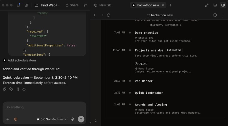Open the folder icon beside Find WebM title
This screenshot has height=126, width=228.
tap(36, 5)
